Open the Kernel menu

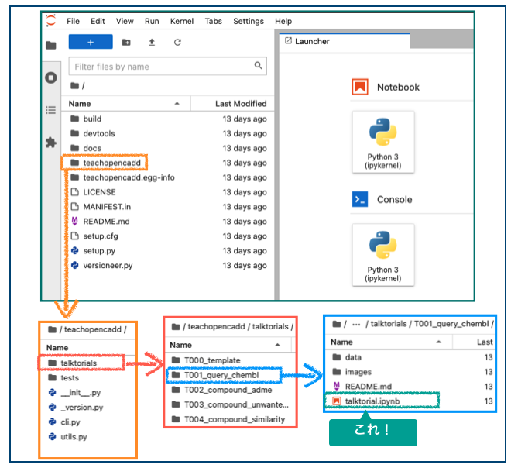[x=181, y=21]
